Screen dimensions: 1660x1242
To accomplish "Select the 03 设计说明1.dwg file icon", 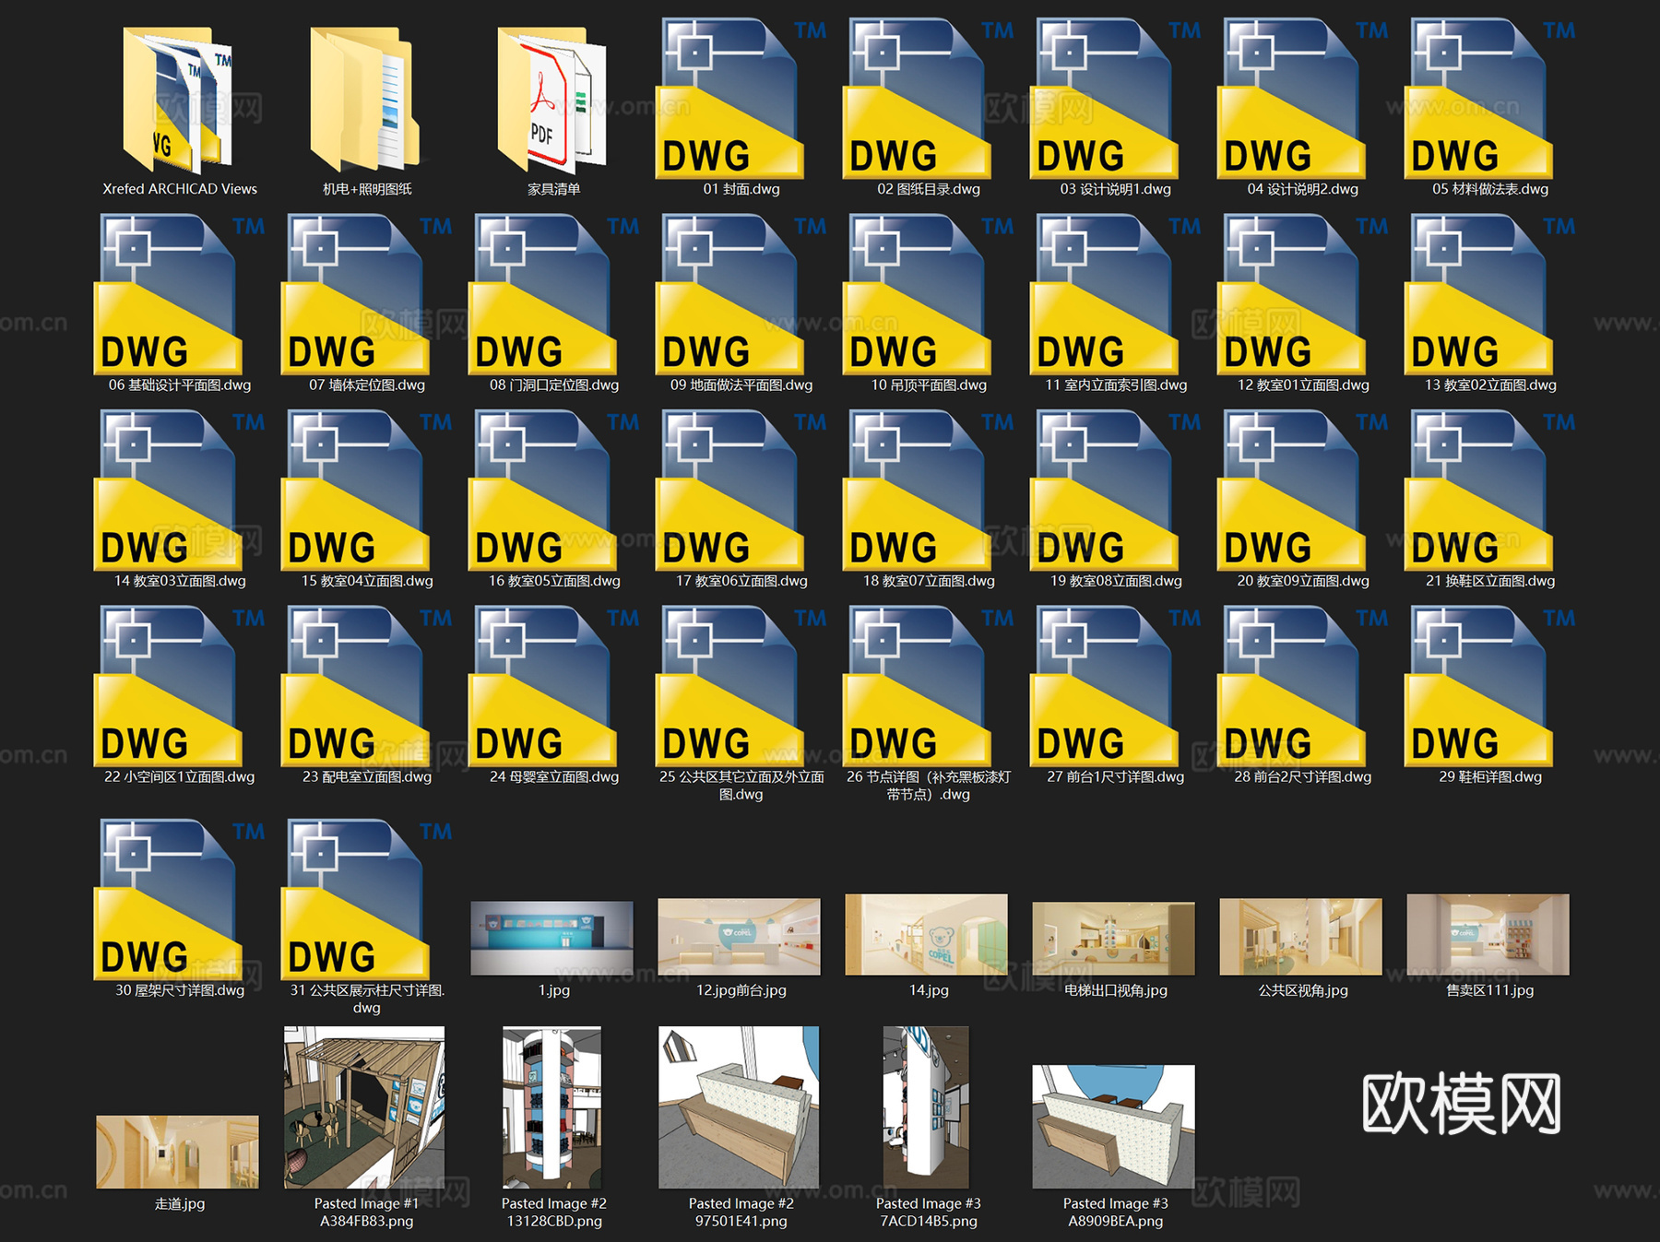I will coord(1104,99).
